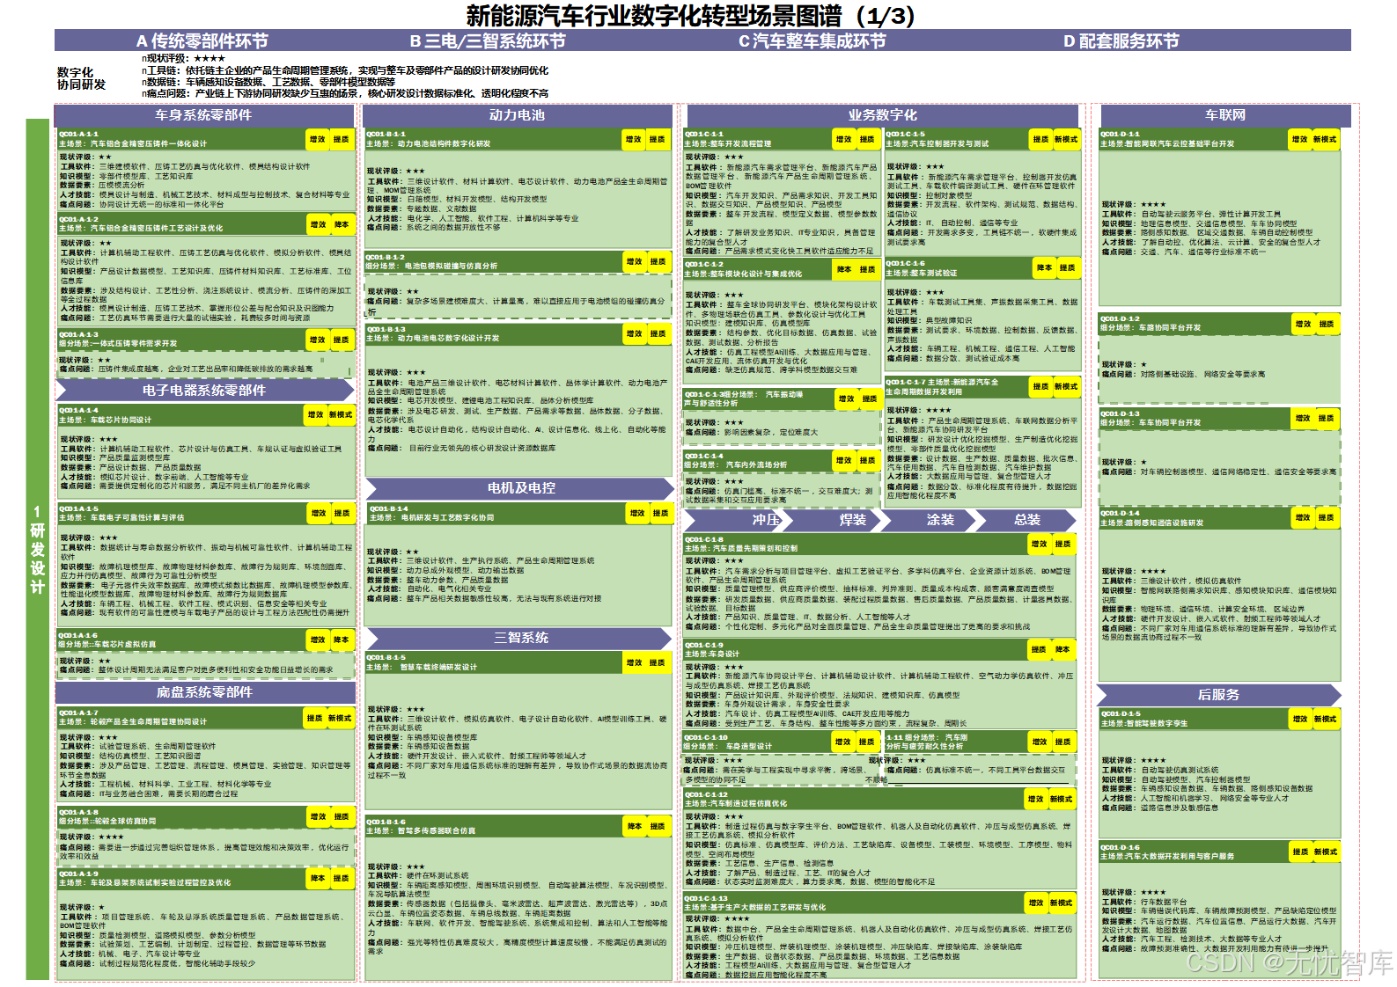Click 增效 tag on 动力电池结构件数字化研发 card
Screen dimensions: 1397x987
click(634, 139)
